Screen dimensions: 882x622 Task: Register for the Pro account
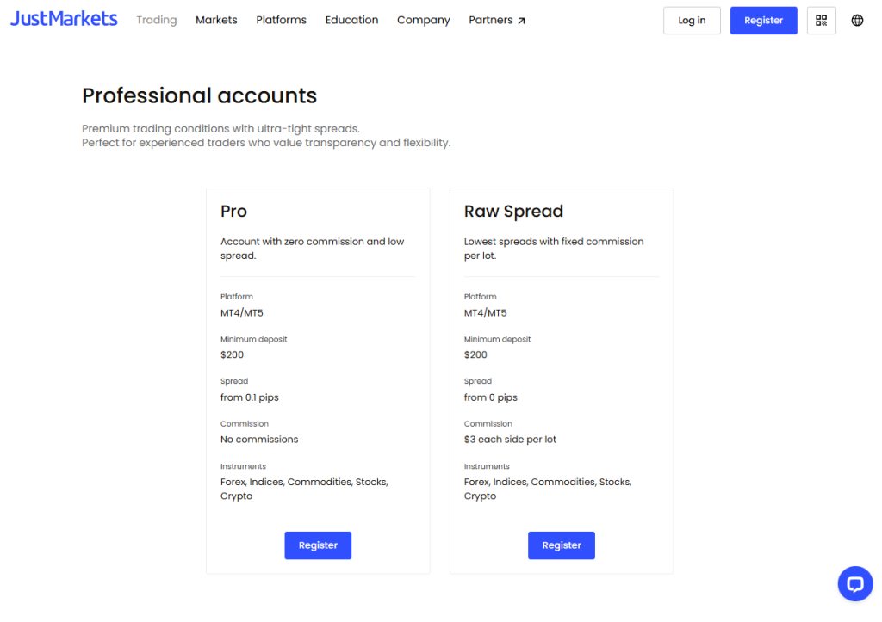click(318, 545)
